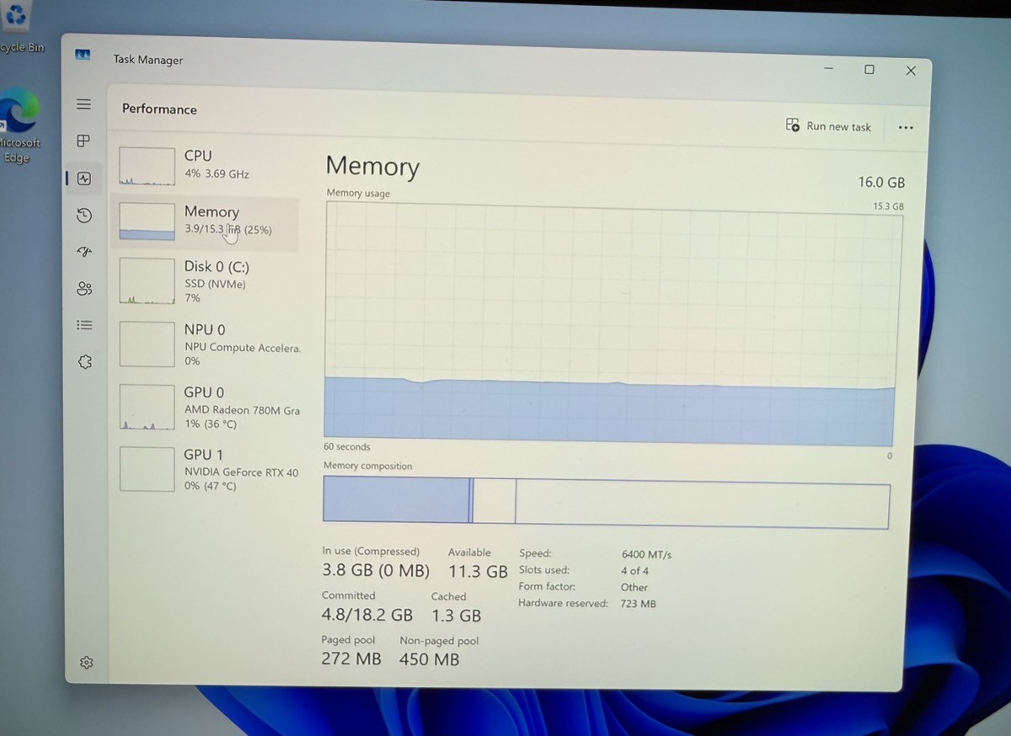Click the free segment of memory composition bar
The height and width of the screenshot is (736, 1011).
pos(702,505)
